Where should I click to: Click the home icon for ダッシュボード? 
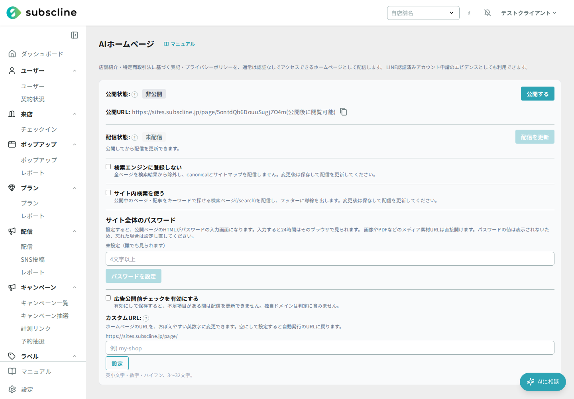12,53
